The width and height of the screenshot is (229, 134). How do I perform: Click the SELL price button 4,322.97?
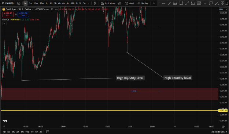click(8, 14)
